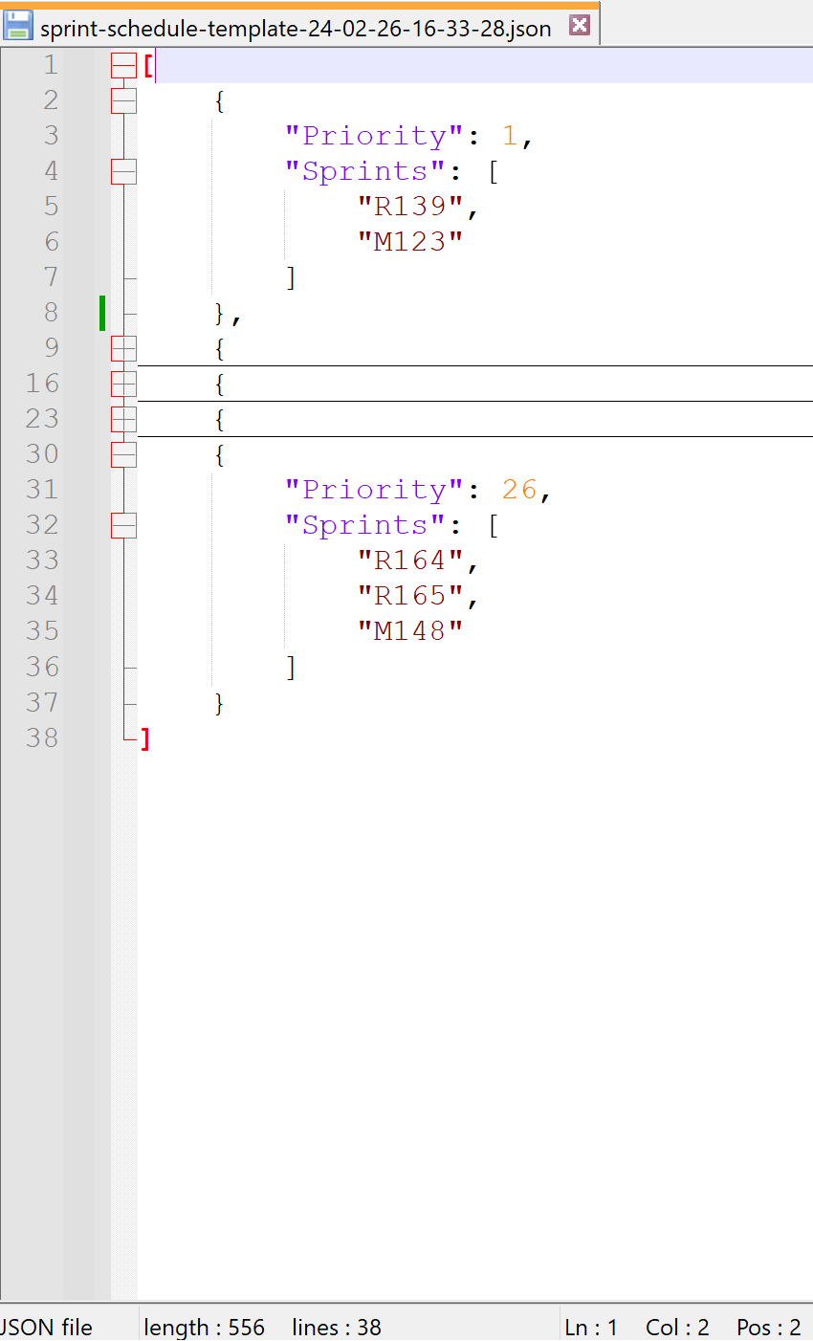Click the closing red bracket on line 38
Viewport: 813px width, 1341px height.
(x=145, y=738)
